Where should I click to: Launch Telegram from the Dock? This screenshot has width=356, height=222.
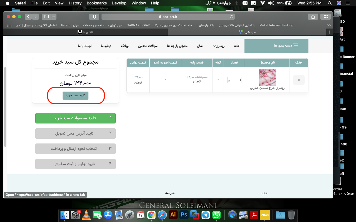206,215
